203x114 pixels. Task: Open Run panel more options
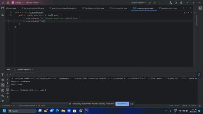(x=15, y=75)
